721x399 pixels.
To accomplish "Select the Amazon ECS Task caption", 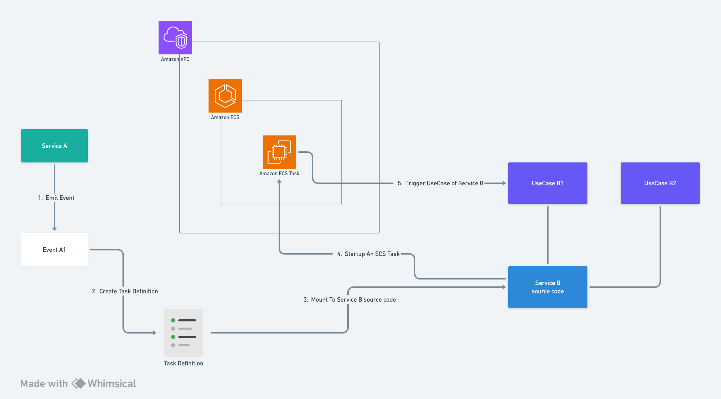I will click(279, 174).
